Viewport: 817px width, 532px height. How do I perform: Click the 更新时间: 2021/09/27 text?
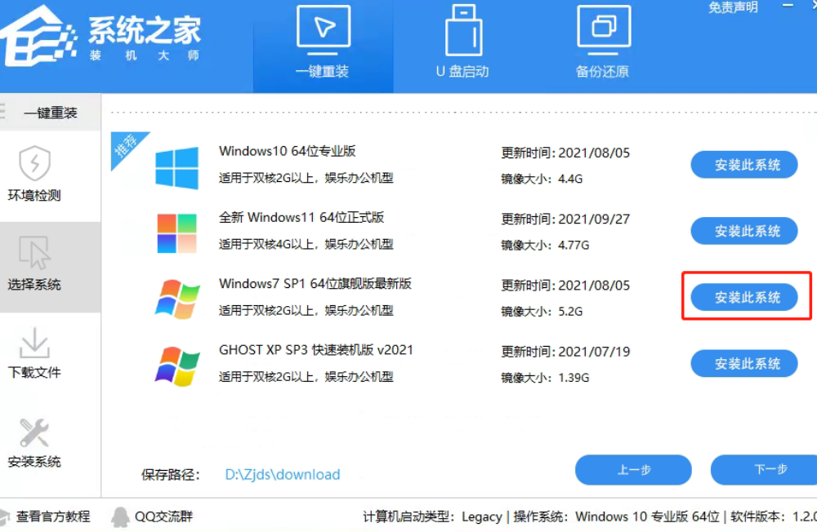[565, 219]
